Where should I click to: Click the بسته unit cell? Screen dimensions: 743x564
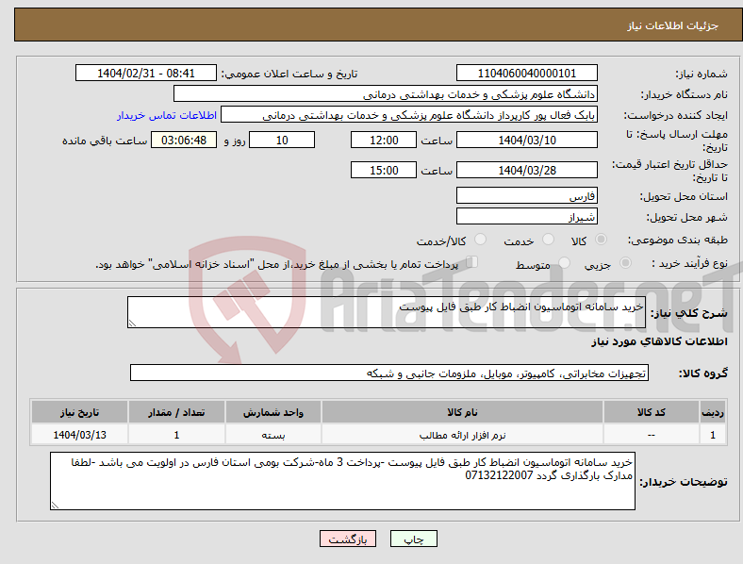pos(273,435)
